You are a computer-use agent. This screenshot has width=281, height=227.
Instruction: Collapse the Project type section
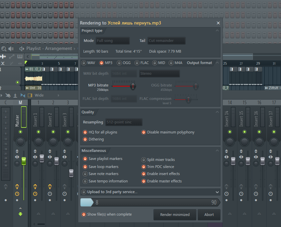tap(217, 31)
